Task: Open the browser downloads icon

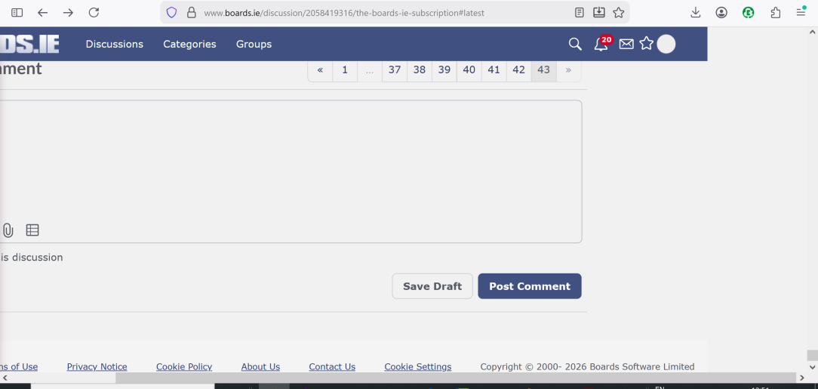Action: pos(696,13)
